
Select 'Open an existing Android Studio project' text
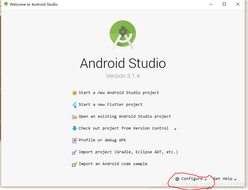point(125,116)
